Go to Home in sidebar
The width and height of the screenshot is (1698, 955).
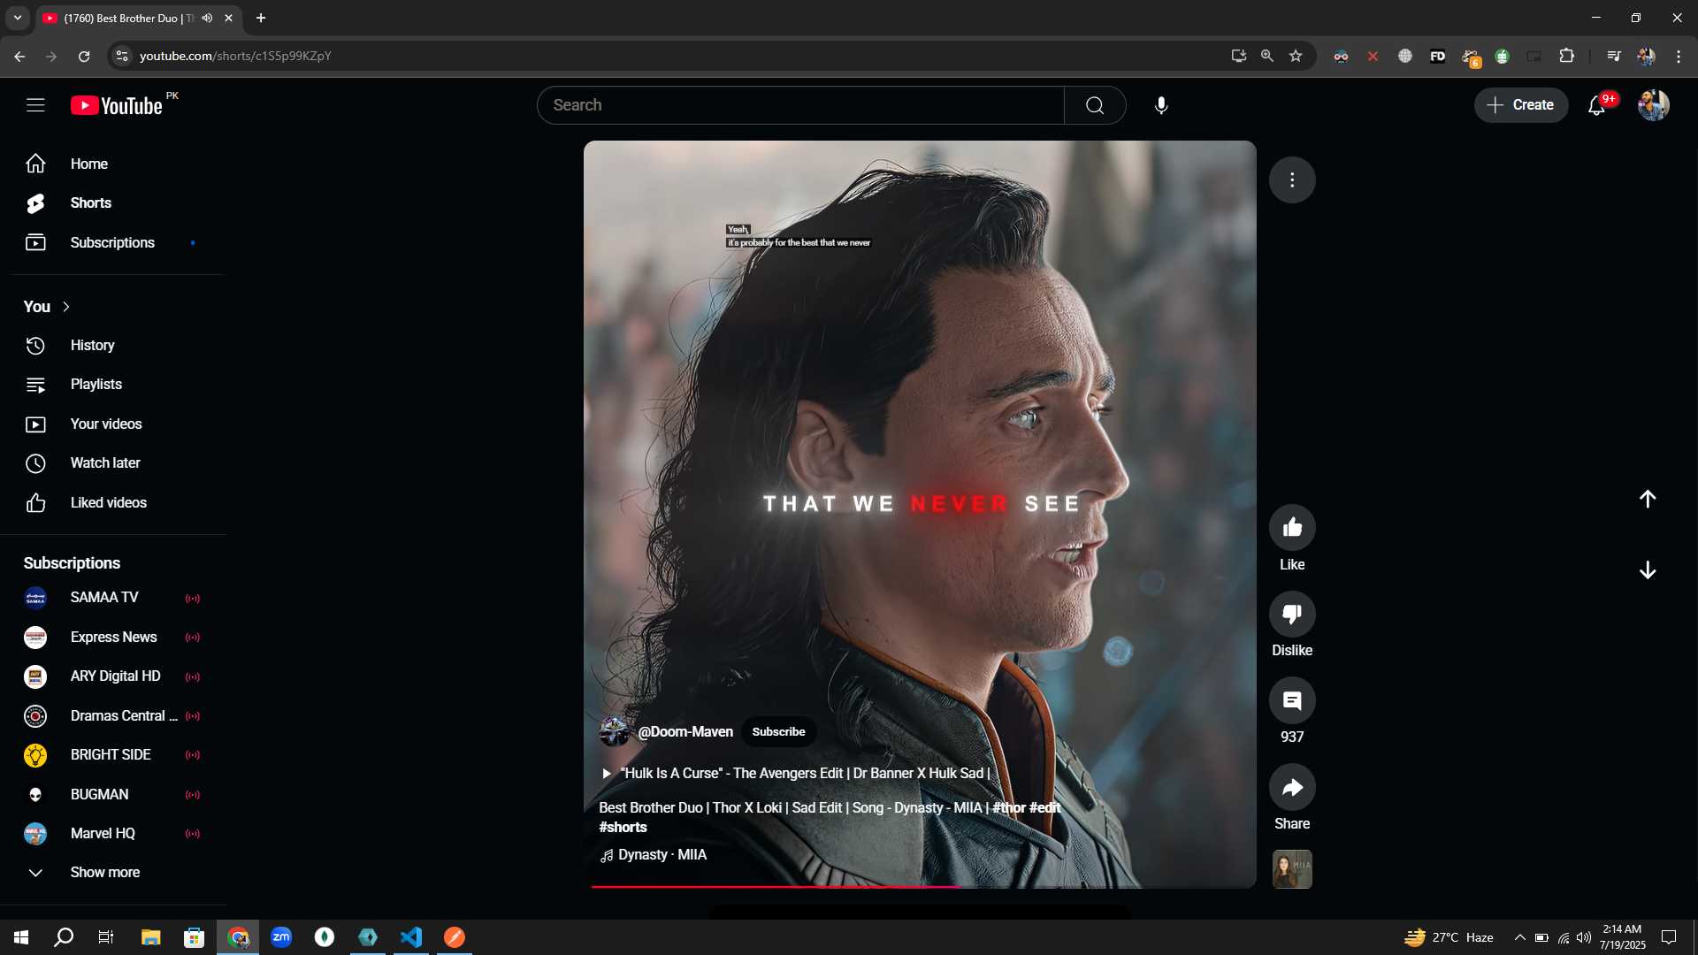click(113, 164)
